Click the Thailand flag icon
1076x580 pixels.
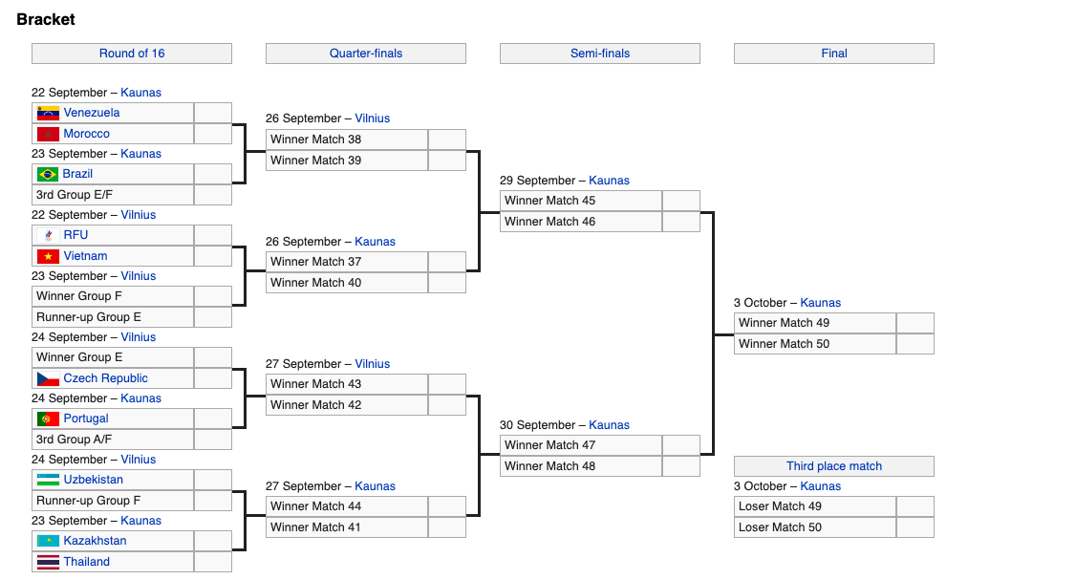click(48, 562)
